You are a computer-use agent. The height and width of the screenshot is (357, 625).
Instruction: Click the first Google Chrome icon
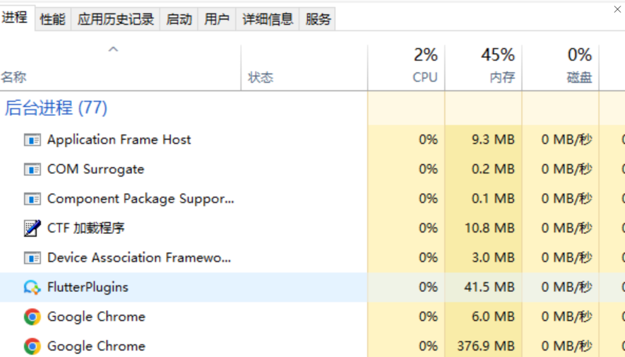(x=32, y=317)
